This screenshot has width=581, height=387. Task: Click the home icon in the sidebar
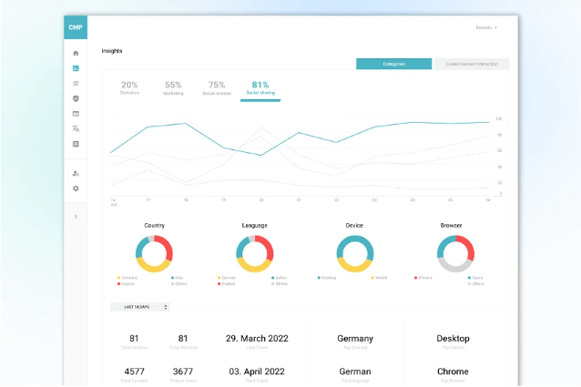[x=76, y=54]
